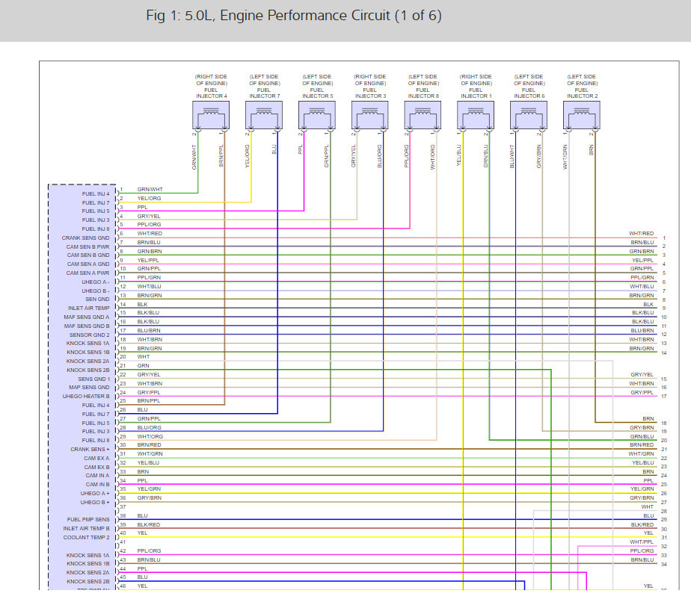Screen dimensions: 691x608
Task: Click the INLET AIR TEMP B label
Action: coord(86,528)
